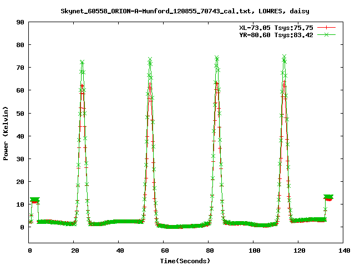Click the 20 tick label on Time axis
The height and width of the screenshot is (266, 355).
pos(75,250)
